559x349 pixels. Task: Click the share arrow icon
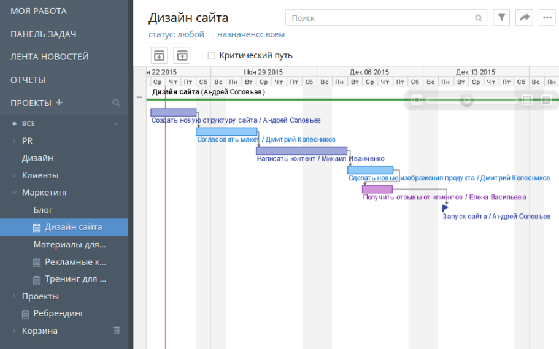524,17
